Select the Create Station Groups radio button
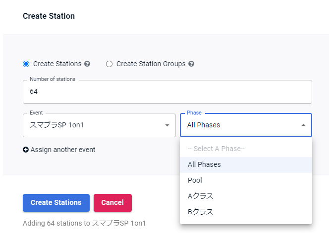This screenshot has height=233, width=329. pyautogui.click(x=110, y=64)
